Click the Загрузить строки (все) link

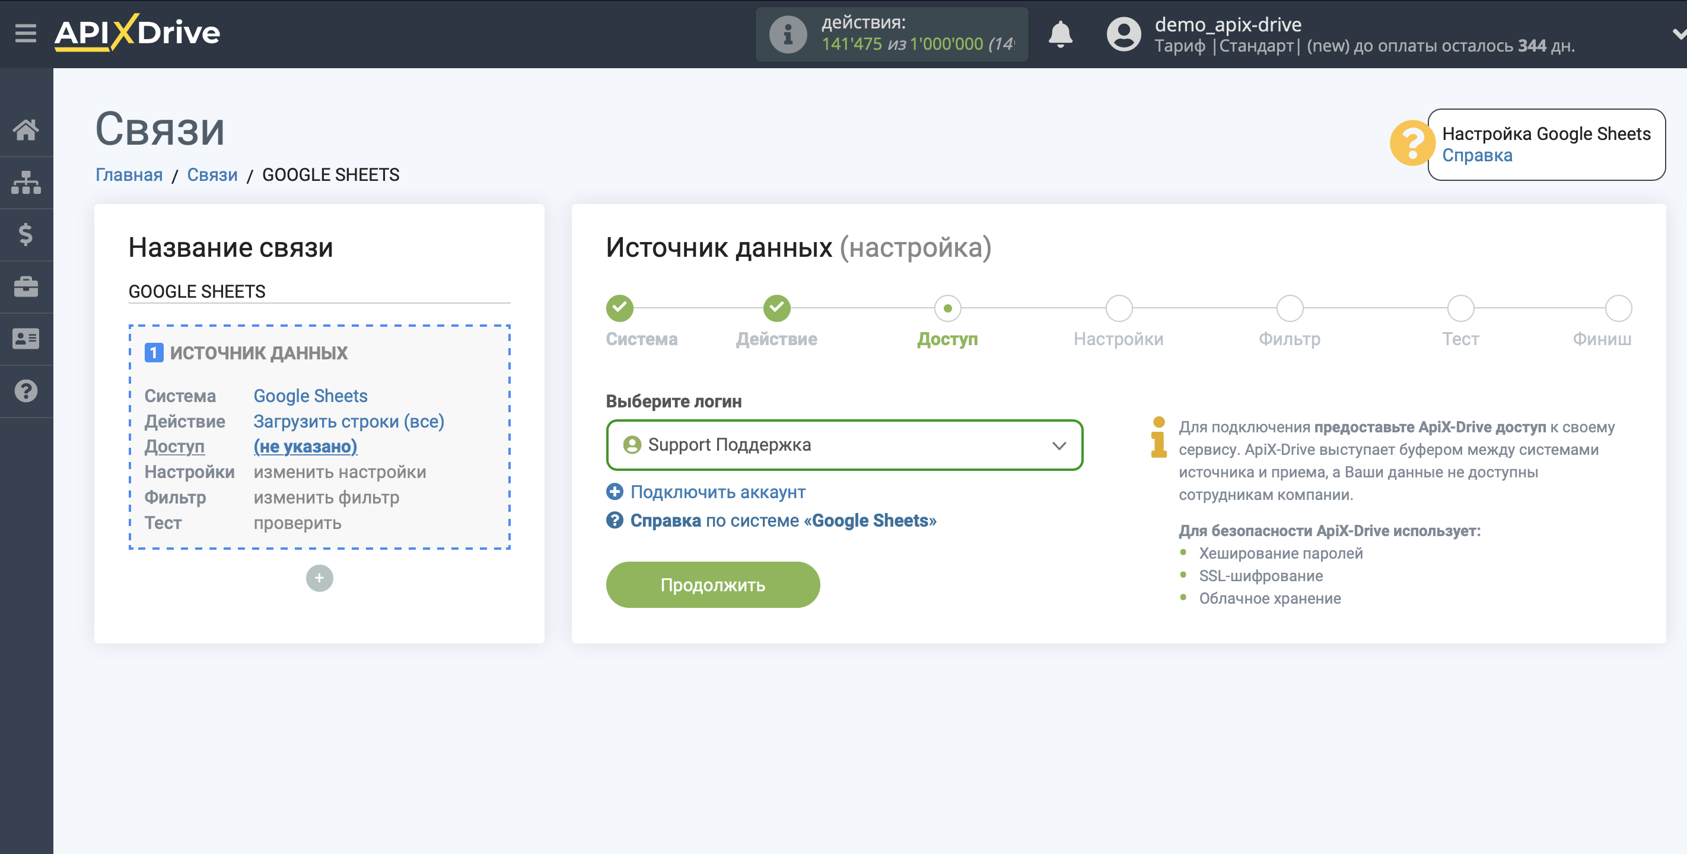348,421
